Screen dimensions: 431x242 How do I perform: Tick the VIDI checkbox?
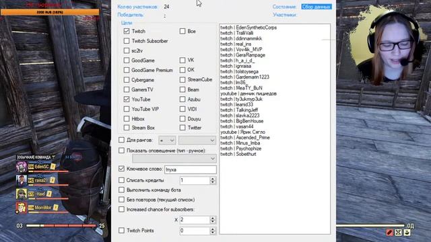(x=183, y=109)
